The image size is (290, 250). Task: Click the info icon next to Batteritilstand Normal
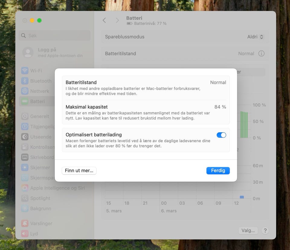pyautogui.click(x=261, y=54)
